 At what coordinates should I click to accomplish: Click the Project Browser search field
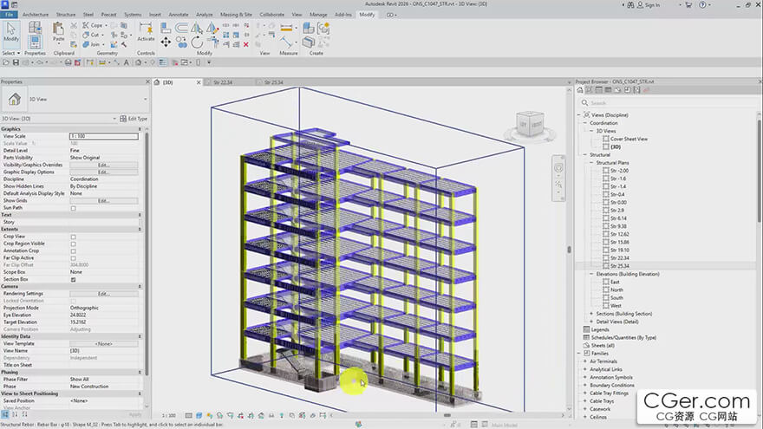click(669, 102)
